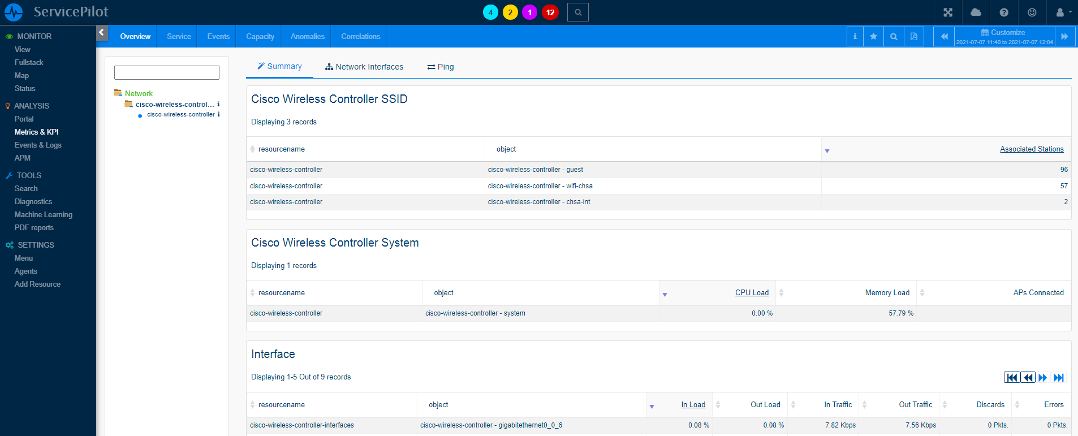This screenshot has width=1078, height=436.
Task: Open the cyan status badge showing 4
Action: [490, 12]
